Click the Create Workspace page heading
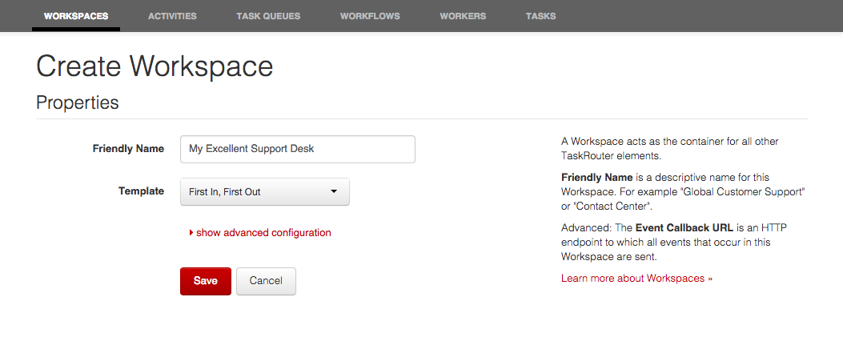This screenshot has height=349, width=843. point(155,66)
